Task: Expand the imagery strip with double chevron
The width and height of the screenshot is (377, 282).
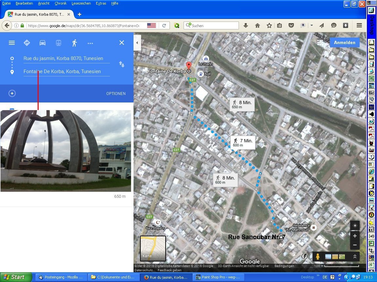Action: click(x=354, y=257)
